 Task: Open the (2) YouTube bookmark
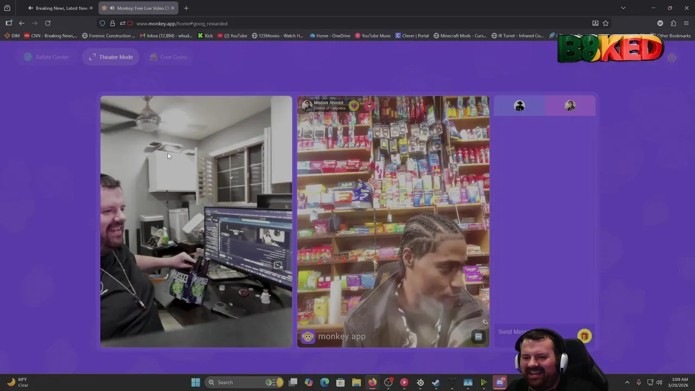(x=232, y=36)
